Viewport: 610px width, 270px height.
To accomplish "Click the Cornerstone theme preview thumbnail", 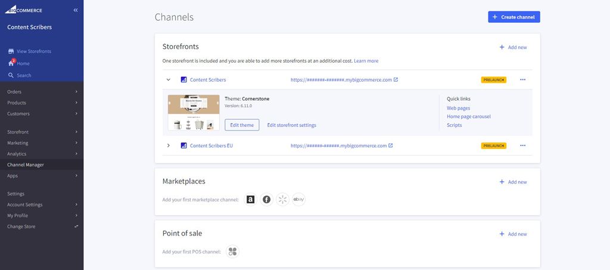I will click(194, 113).
